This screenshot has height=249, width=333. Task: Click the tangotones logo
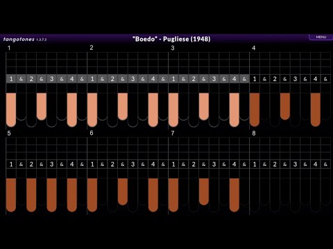point(25,39)
